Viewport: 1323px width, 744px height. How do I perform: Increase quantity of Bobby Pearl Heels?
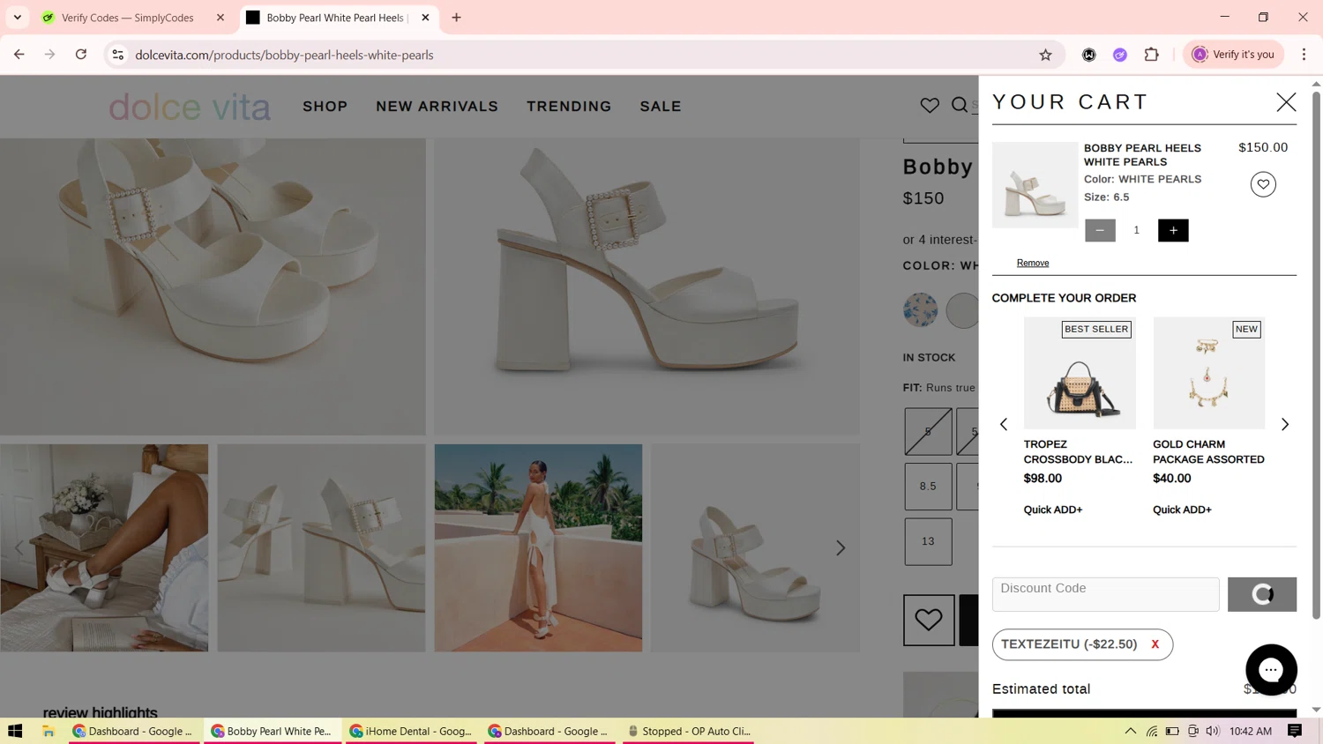[1173, 230]
